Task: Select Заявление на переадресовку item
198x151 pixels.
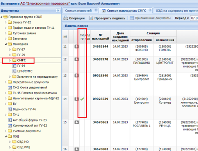Action: [37, 76]
